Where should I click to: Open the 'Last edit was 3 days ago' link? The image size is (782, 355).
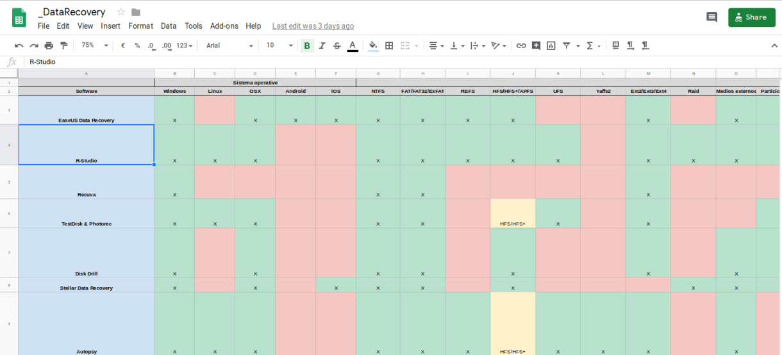[x=313, y=26]
